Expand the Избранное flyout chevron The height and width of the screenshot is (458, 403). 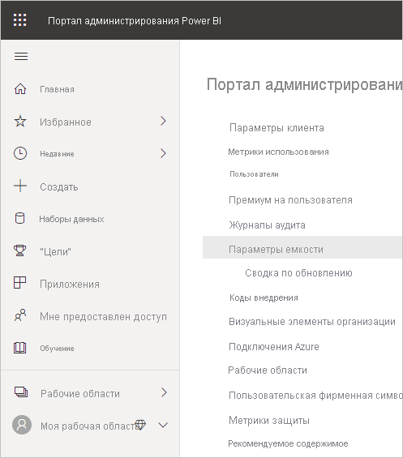pos(163,121)
